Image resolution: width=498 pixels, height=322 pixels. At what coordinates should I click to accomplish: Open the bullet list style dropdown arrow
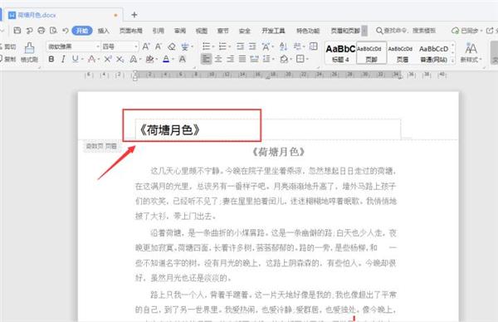pos(213,47)
